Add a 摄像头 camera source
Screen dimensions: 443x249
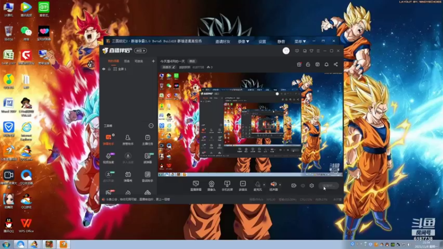[x=212, y=186]
